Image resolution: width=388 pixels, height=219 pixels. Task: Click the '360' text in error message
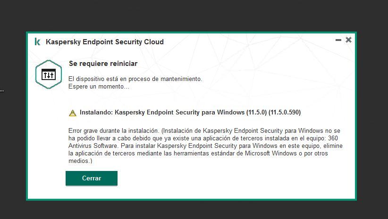click(x=333, y=138)
